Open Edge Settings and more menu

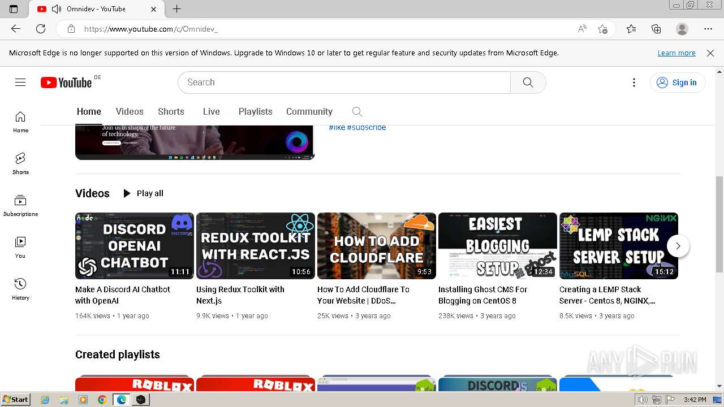(x=708, y=29)
